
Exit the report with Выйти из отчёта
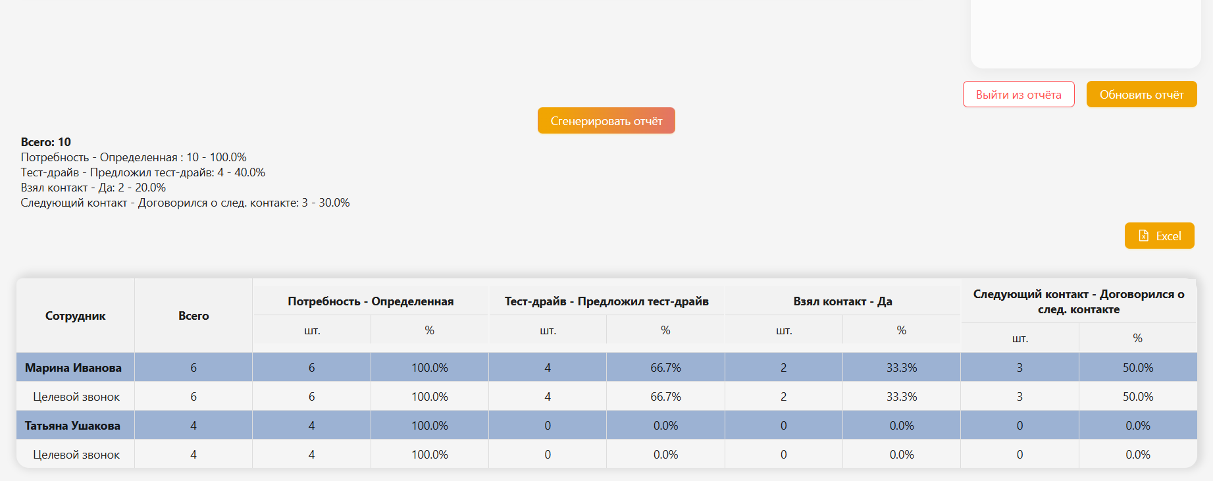(1018, 95)
